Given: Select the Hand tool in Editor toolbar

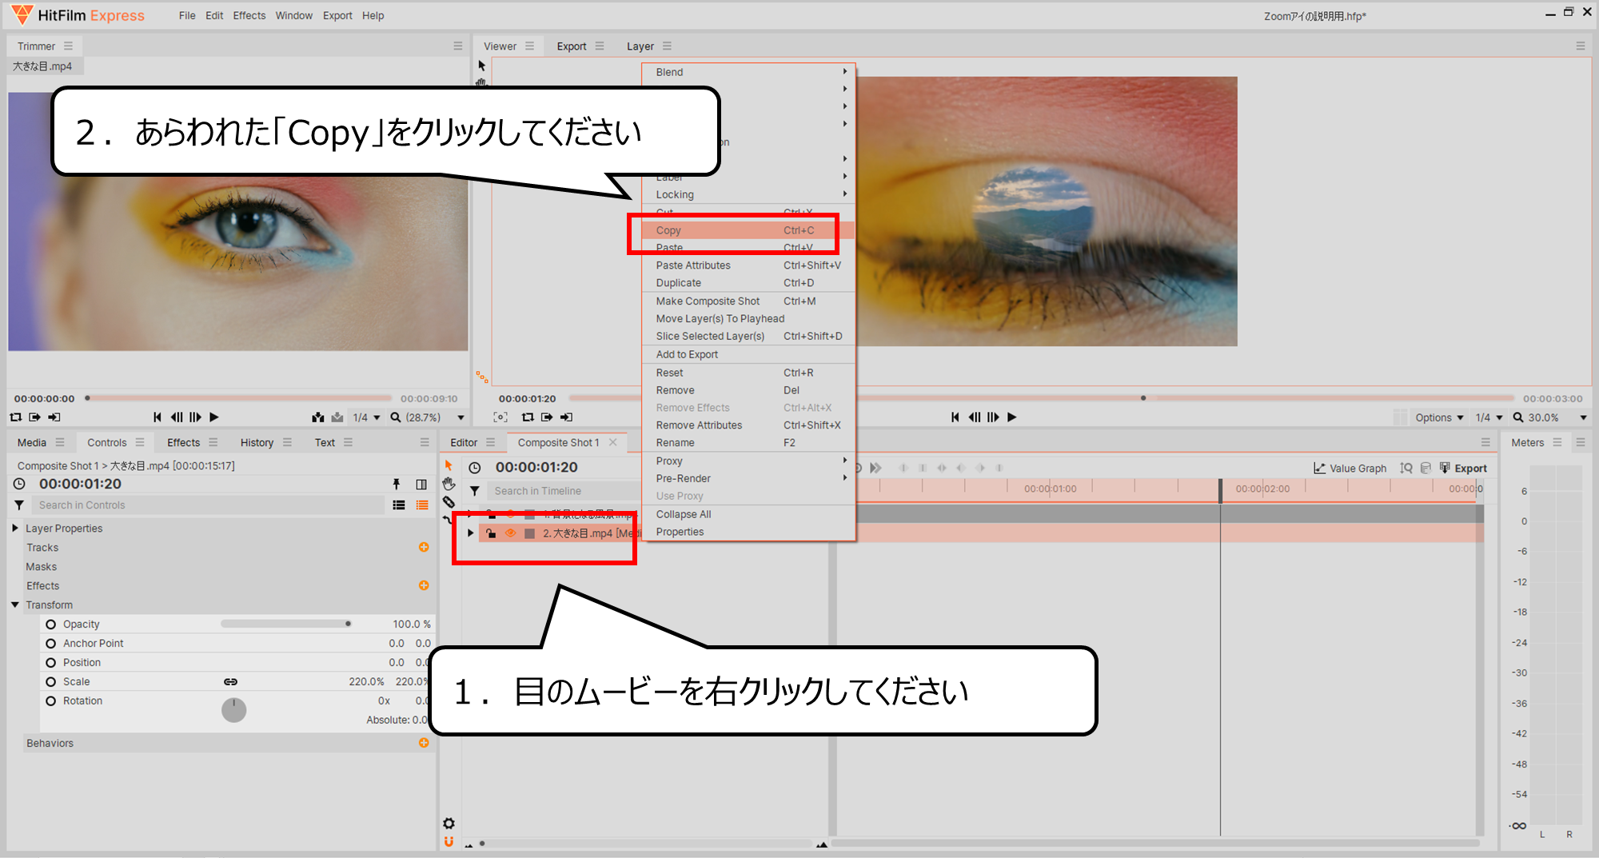Looking at the screenshot, I should [x=449, y=485].
